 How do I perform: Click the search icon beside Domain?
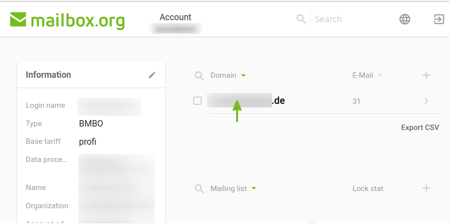tap(199, 76)
